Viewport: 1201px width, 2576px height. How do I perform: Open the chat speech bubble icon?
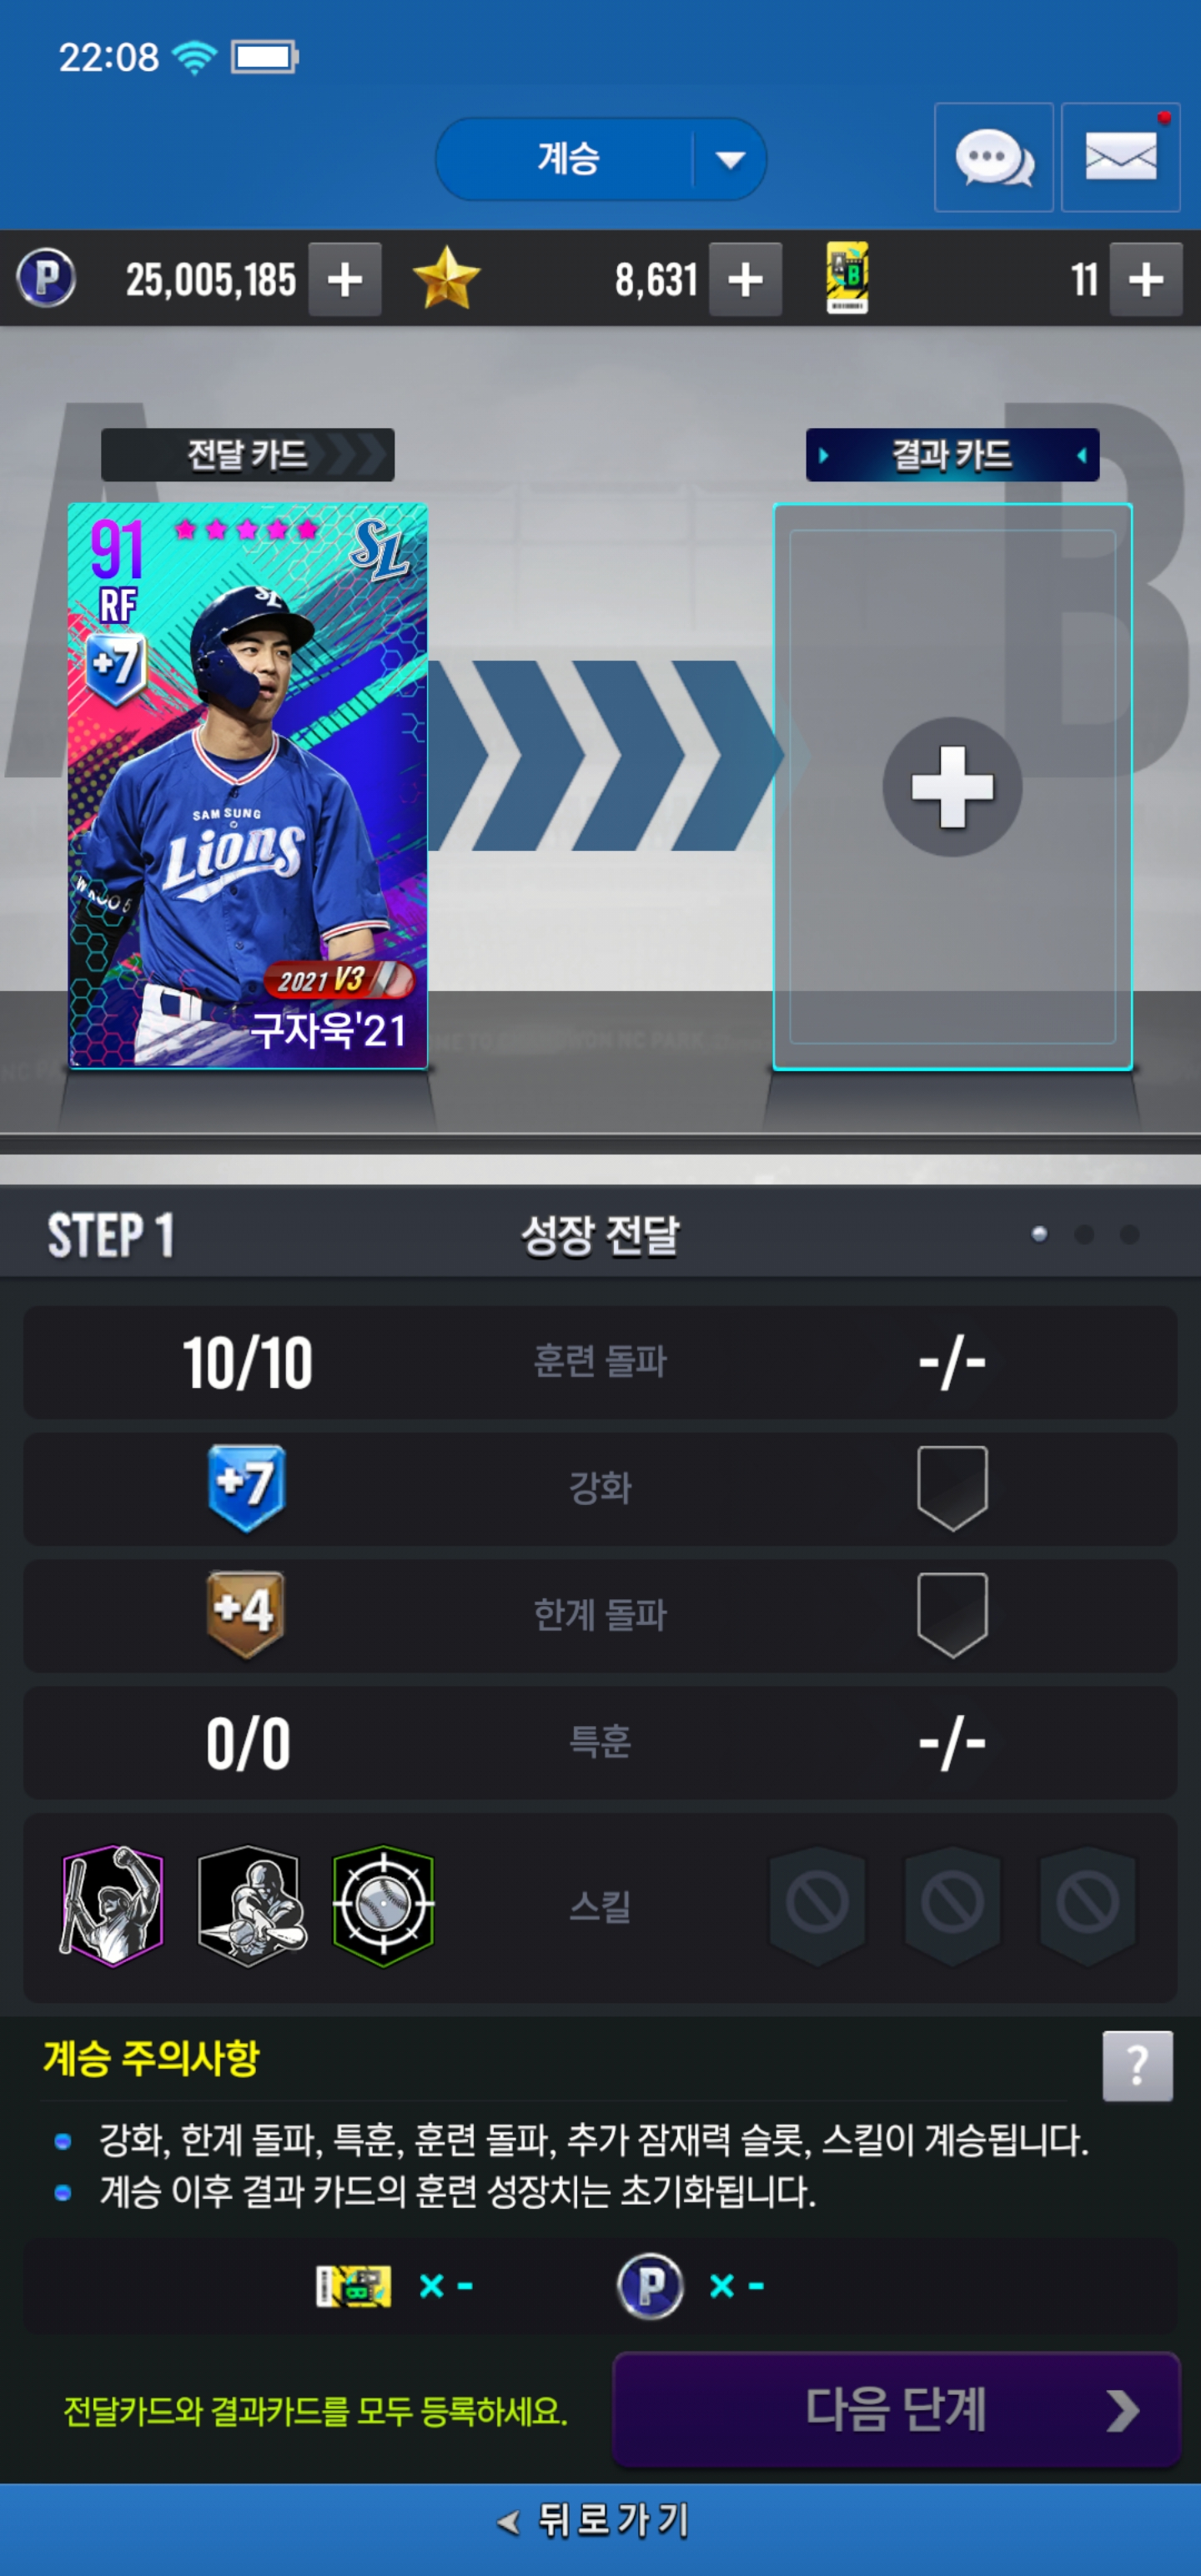pos(993,158)
